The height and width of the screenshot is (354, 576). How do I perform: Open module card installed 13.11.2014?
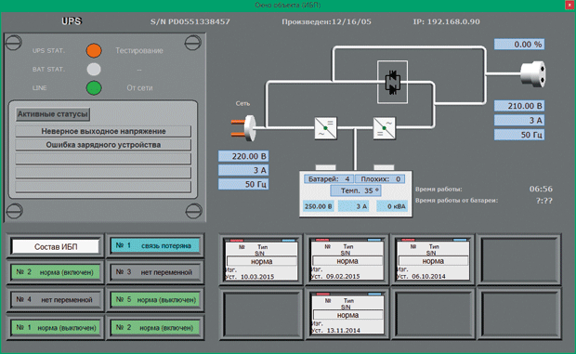click(347, 314)
